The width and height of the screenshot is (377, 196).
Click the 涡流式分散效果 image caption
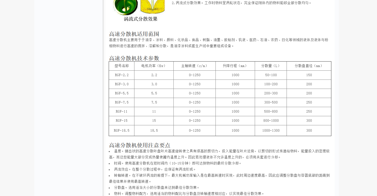coord(141,19)
